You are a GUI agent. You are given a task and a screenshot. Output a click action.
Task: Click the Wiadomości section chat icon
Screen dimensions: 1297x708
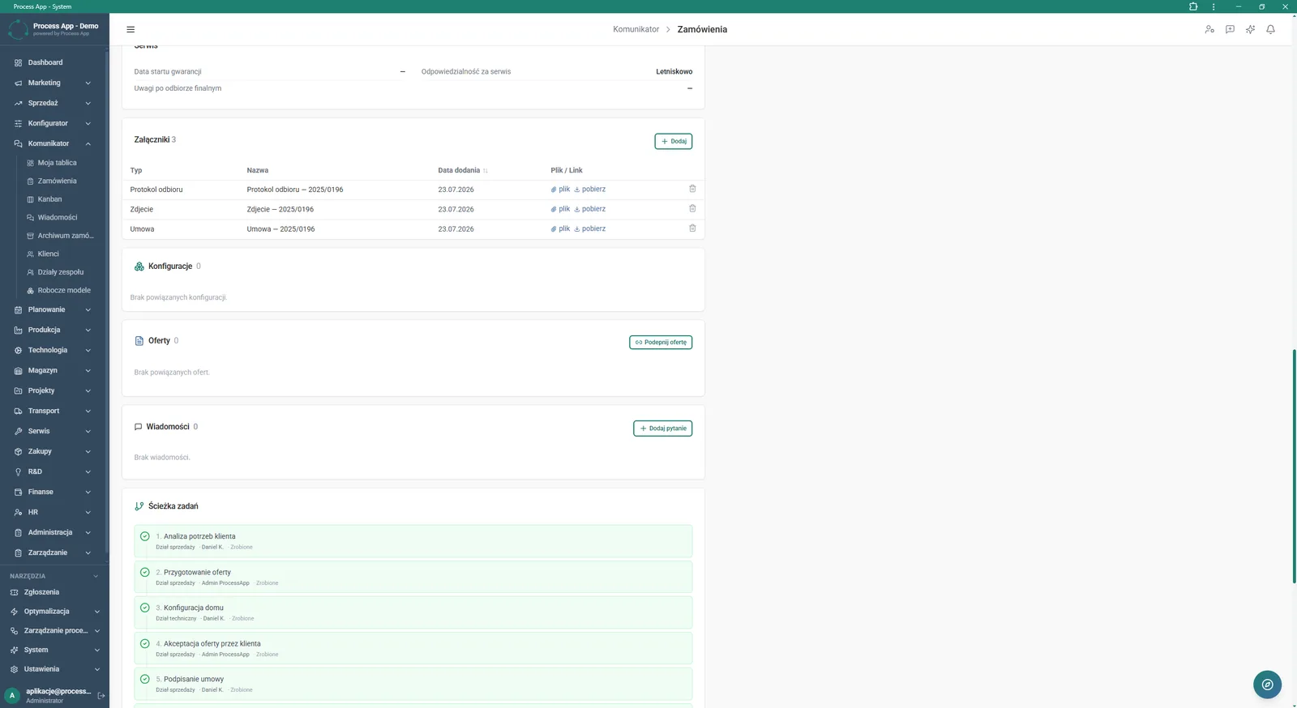click(x=138, y=427)
